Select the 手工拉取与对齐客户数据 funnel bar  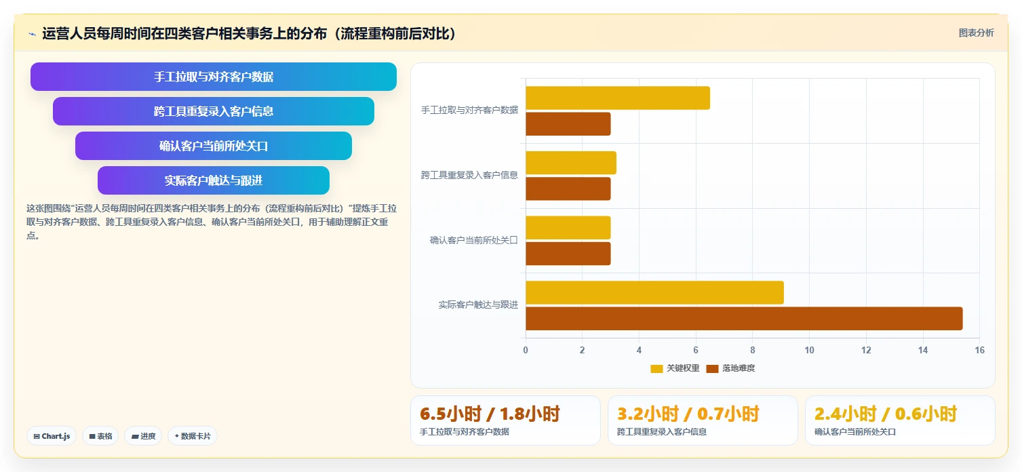214,77
